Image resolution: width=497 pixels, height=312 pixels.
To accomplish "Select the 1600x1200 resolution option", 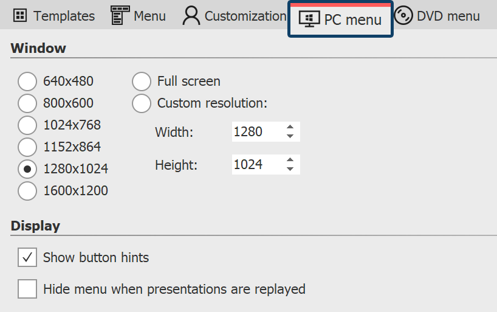I will click(27, 191).
